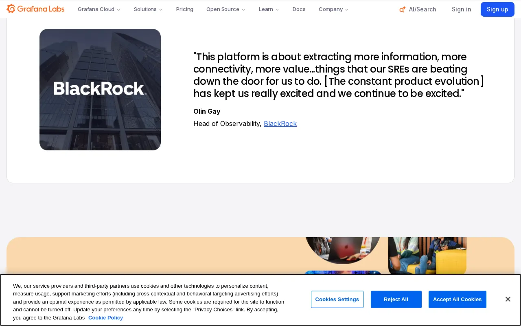Open Cookies Settings
Viewport: 521px width, 326px height.
[337, 300]
